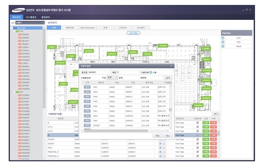Open the Risk Assessment tab

click(88, 28)
